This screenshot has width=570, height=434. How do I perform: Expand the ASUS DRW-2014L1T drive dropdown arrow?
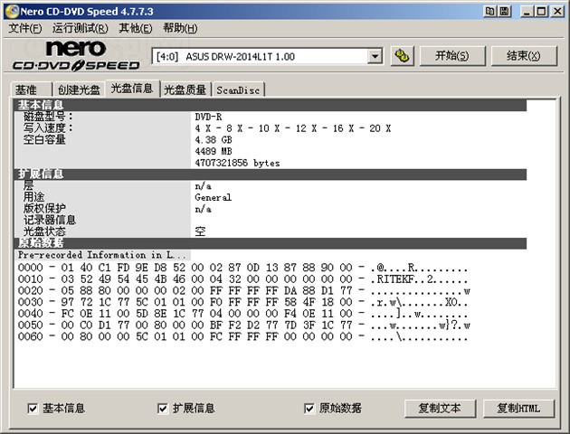(375, 57)
